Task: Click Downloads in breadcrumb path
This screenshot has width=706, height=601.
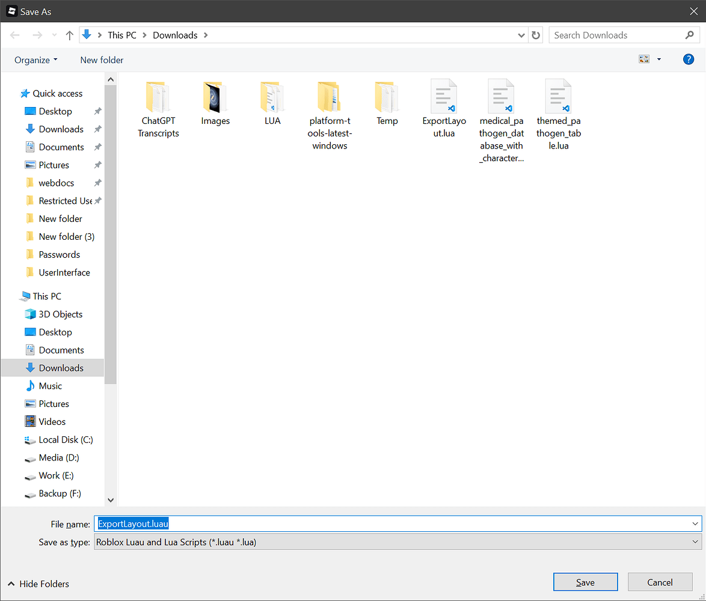Action: pyautogui.click(x=175, y=35)
